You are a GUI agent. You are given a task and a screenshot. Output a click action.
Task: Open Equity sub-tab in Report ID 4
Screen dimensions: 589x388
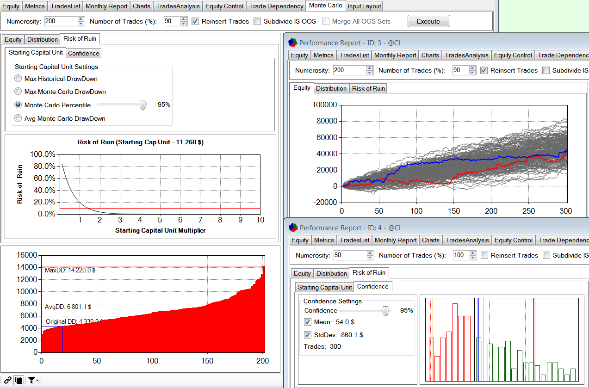tap(303, 273)
